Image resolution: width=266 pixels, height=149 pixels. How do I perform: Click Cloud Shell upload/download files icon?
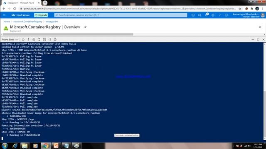click(39, 40)
